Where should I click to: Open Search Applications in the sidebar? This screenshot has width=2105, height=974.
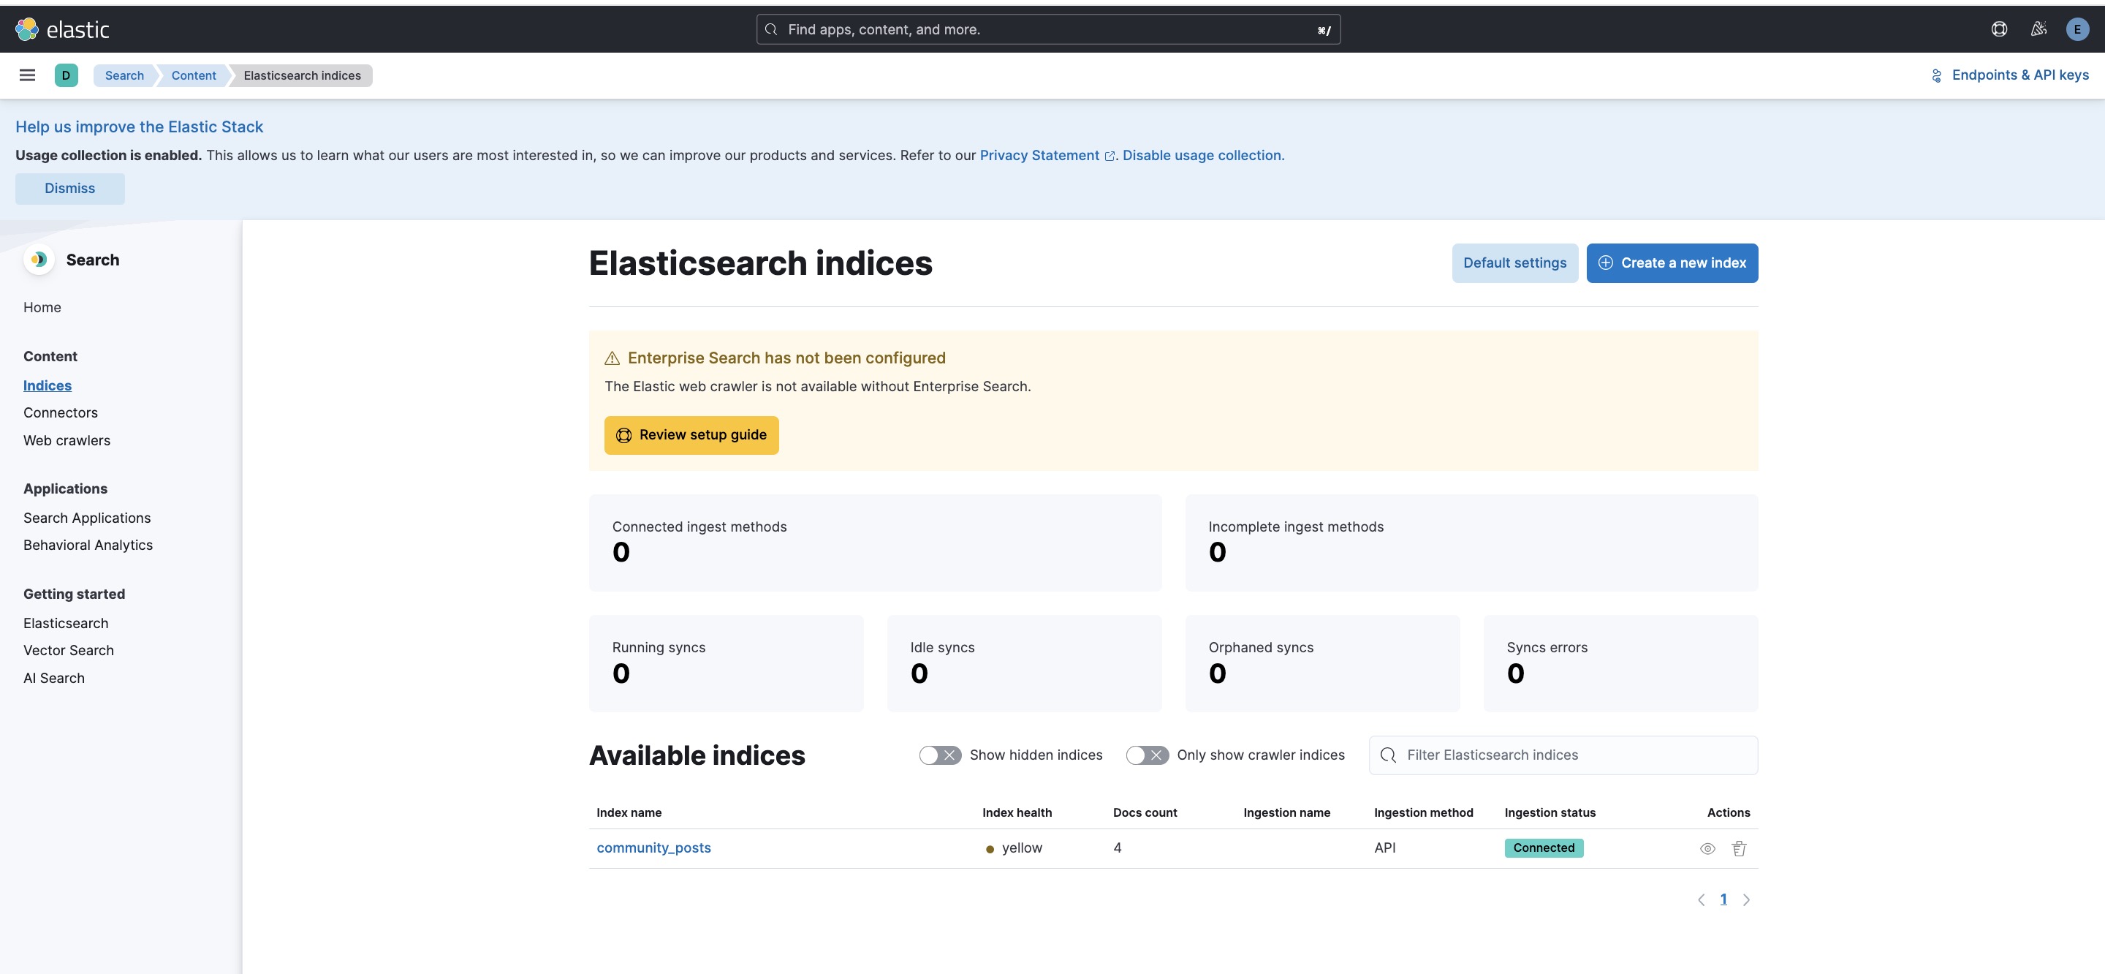pyautogui.click(x=88, y=518)
